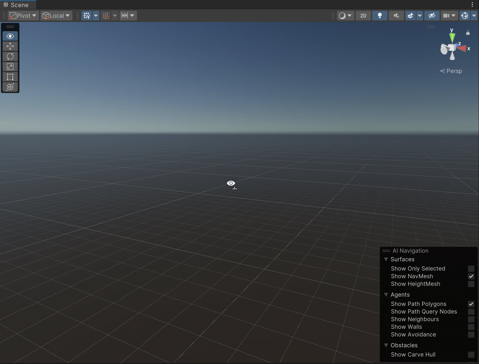Select the Move tool
Viewport: 479px width, 364px height.
[10, 46]
